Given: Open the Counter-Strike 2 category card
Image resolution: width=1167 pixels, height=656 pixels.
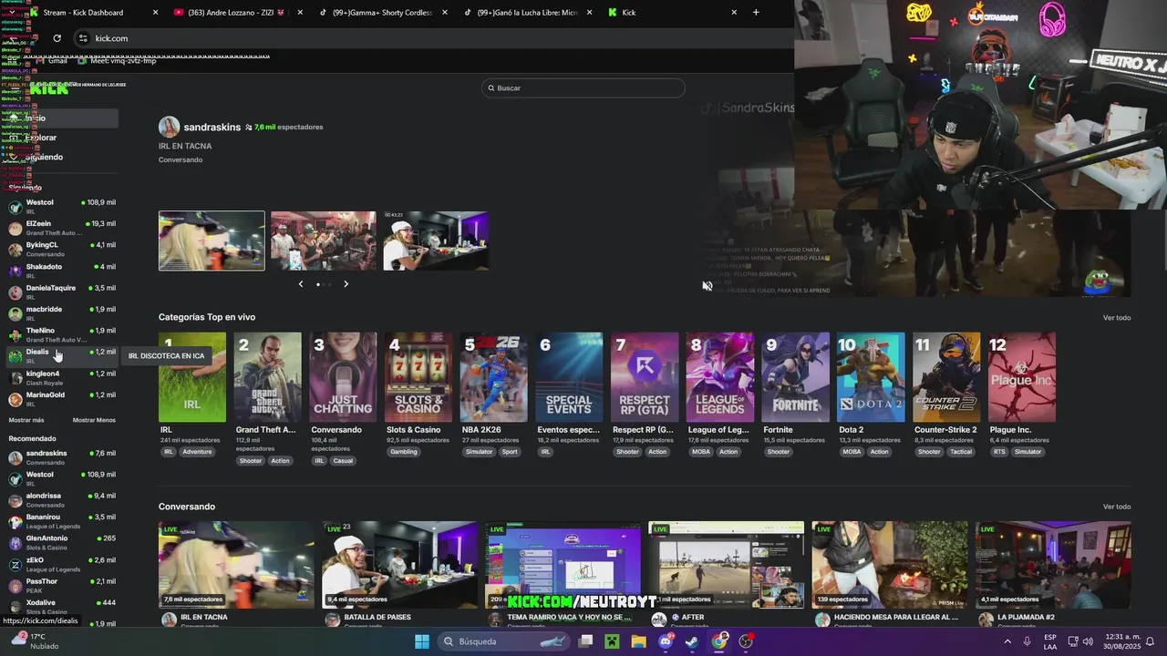Looking at the screenshot, I should (x=946, y=377).
